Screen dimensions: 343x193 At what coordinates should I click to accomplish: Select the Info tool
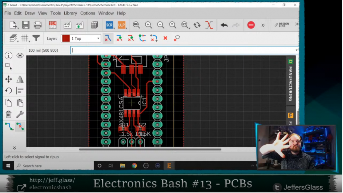point(8,55)
